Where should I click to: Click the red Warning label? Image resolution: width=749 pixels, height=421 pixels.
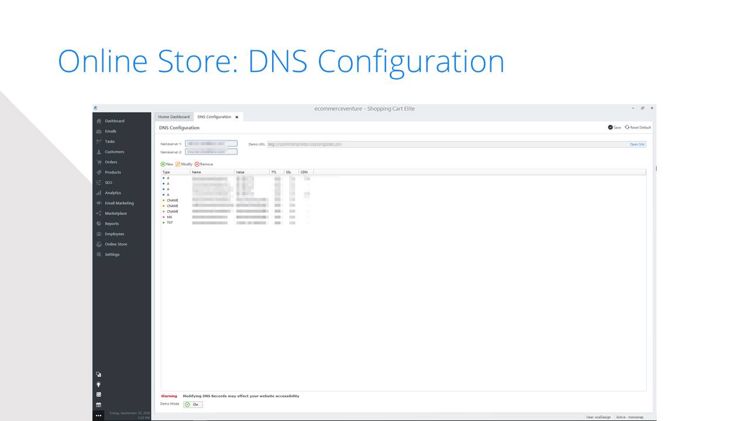(169, 396)
